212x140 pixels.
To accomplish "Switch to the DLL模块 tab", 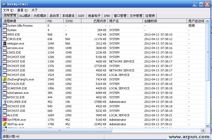I will (x=25, y=16).
